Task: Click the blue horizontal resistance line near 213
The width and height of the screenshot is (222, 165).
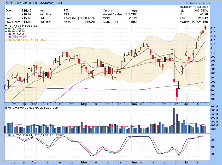Action: point(177,42)
